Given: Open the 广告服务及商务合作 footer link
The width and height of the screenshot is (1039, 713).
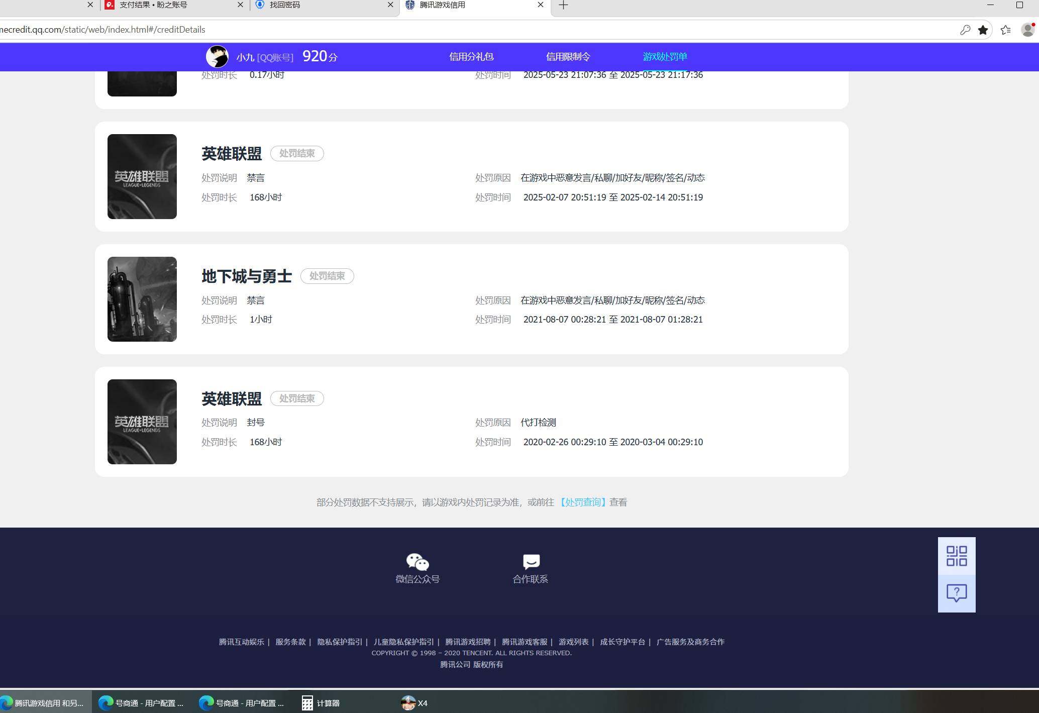Looking at the screenshot, I should point(690,642).
